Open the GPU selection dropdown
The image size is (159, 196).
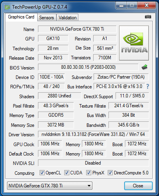coord(50,186)
